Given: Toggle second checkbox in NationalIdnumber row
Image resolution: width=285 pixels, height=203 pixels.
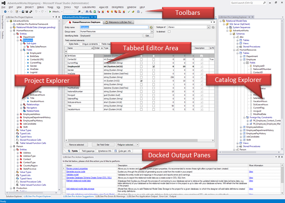Looking at the screenshot, I should [x=154, y=91].
